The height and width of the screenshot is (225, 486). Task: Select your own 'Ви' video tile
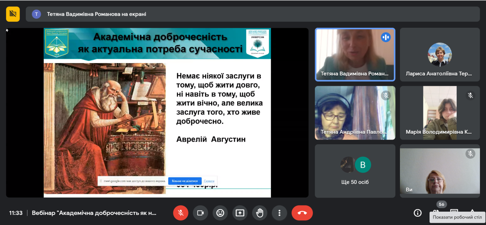coord(440,171)
